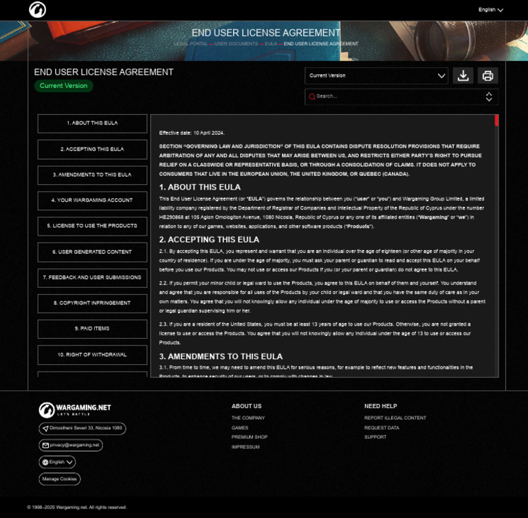Go to section 3. Amendments To This EULA

(92, 174)
